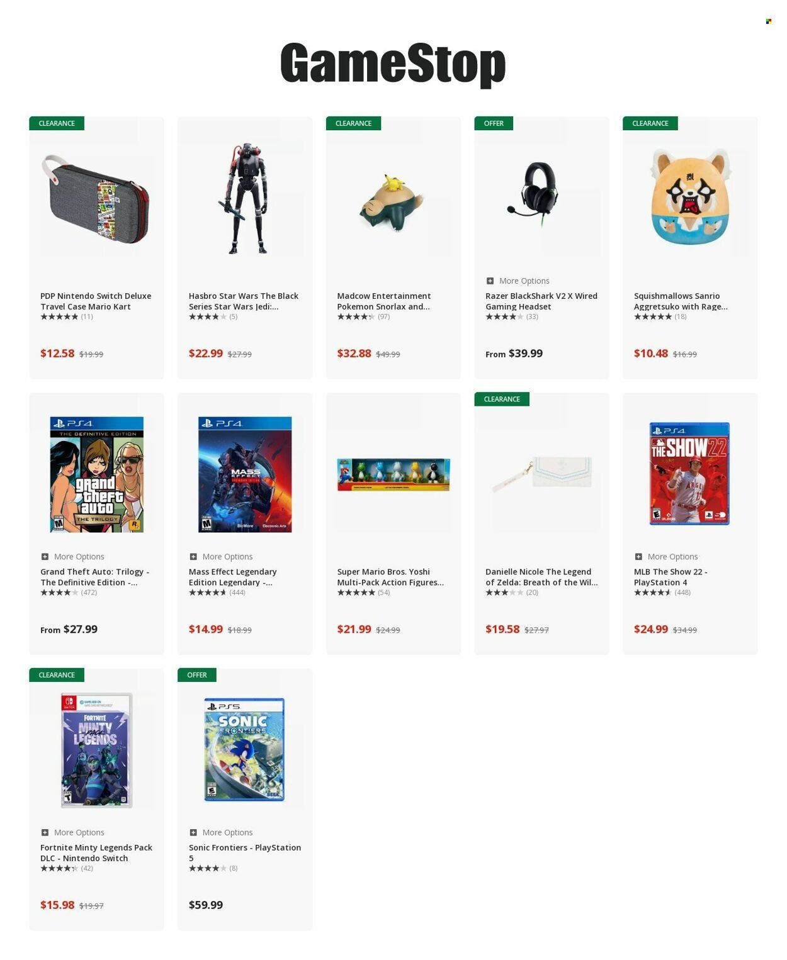Select Clearance badge on PDP Switch case
787x960 pixels.
(x=57, y=123)
